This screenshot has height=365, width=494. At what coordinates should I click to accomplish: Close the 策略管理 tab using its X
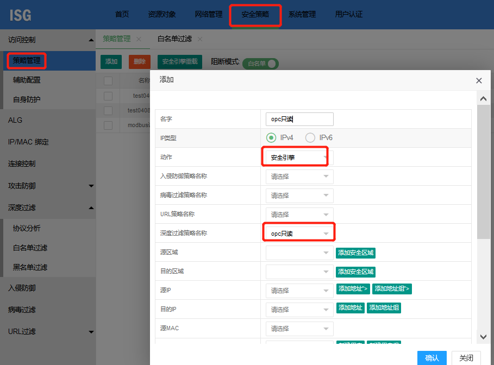(139, 39)
